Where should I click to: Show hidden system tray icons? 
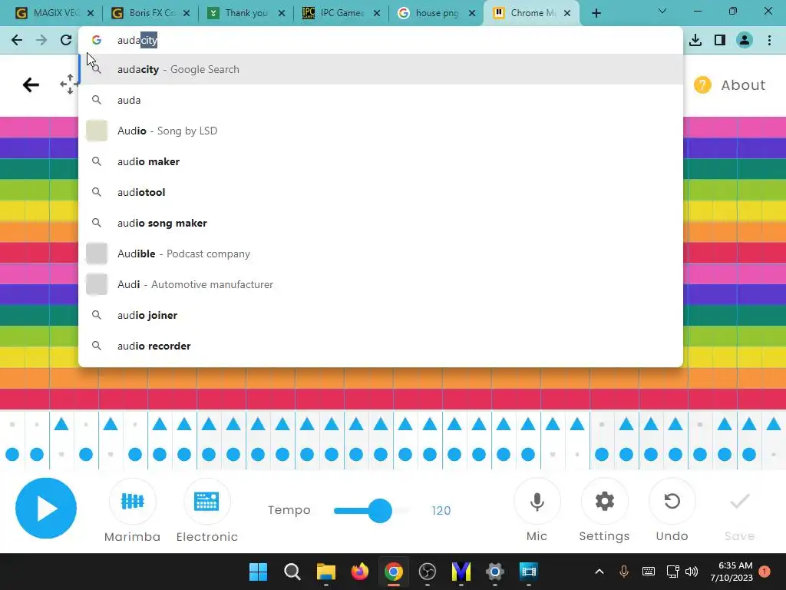click(599, 572)
